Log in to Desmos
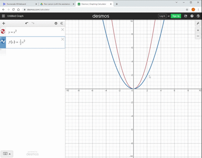This screenshot has height=158, width=202. tap(162, 16)
